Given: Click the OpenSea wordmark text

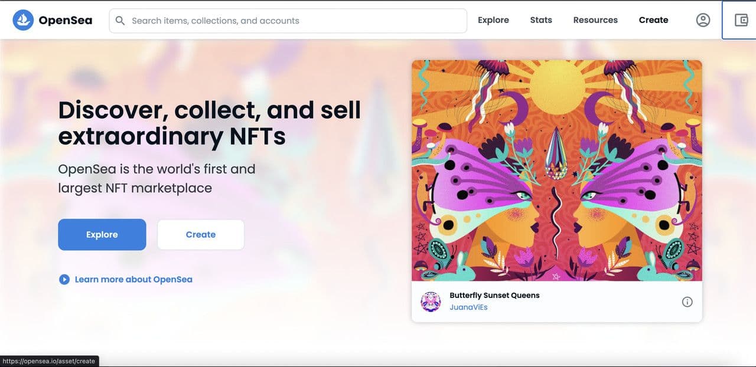Looking at the screenshot, I should [65, 21].
